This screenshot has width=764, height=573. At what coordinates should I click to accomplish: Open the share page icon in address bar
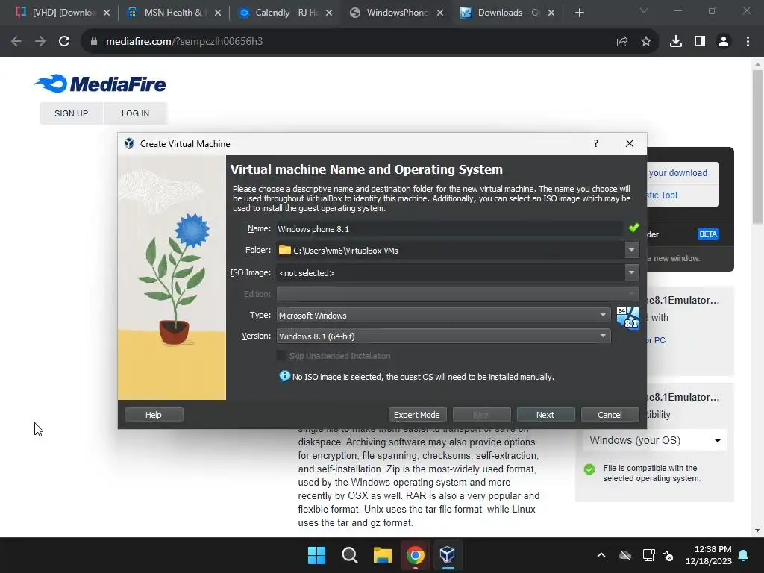[621, 42]
